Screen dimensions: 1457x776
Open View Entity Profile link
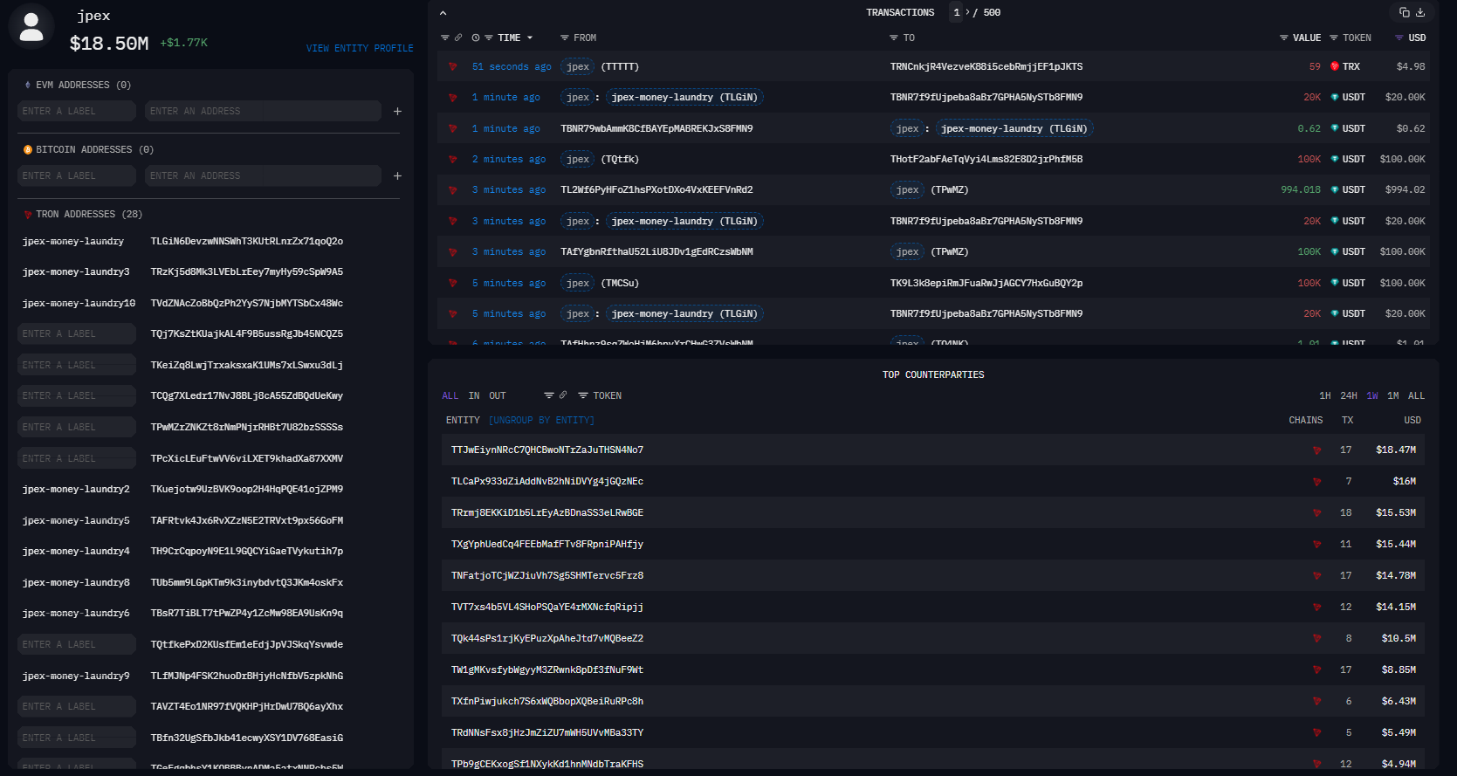pos(360,48)
